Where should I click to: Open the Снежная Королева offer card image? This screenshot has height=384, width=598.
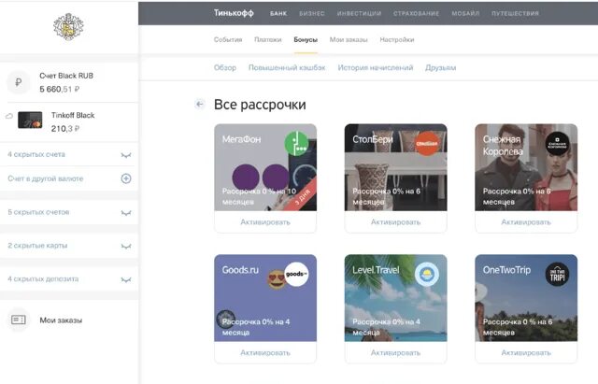click(526, 167)
